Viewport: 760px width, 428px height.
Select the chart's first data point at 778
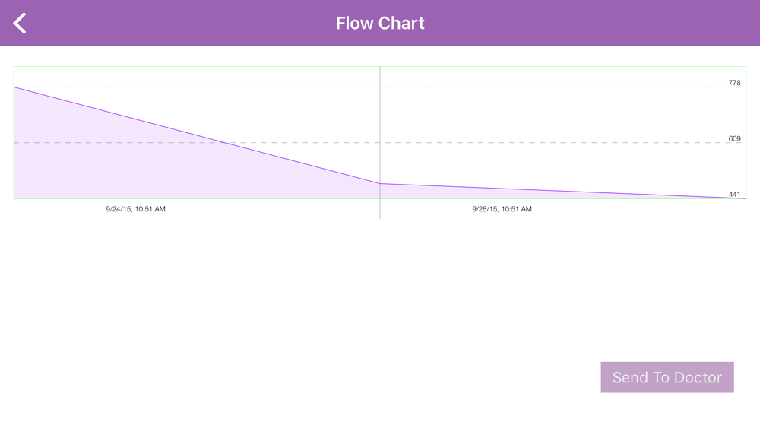14,87
